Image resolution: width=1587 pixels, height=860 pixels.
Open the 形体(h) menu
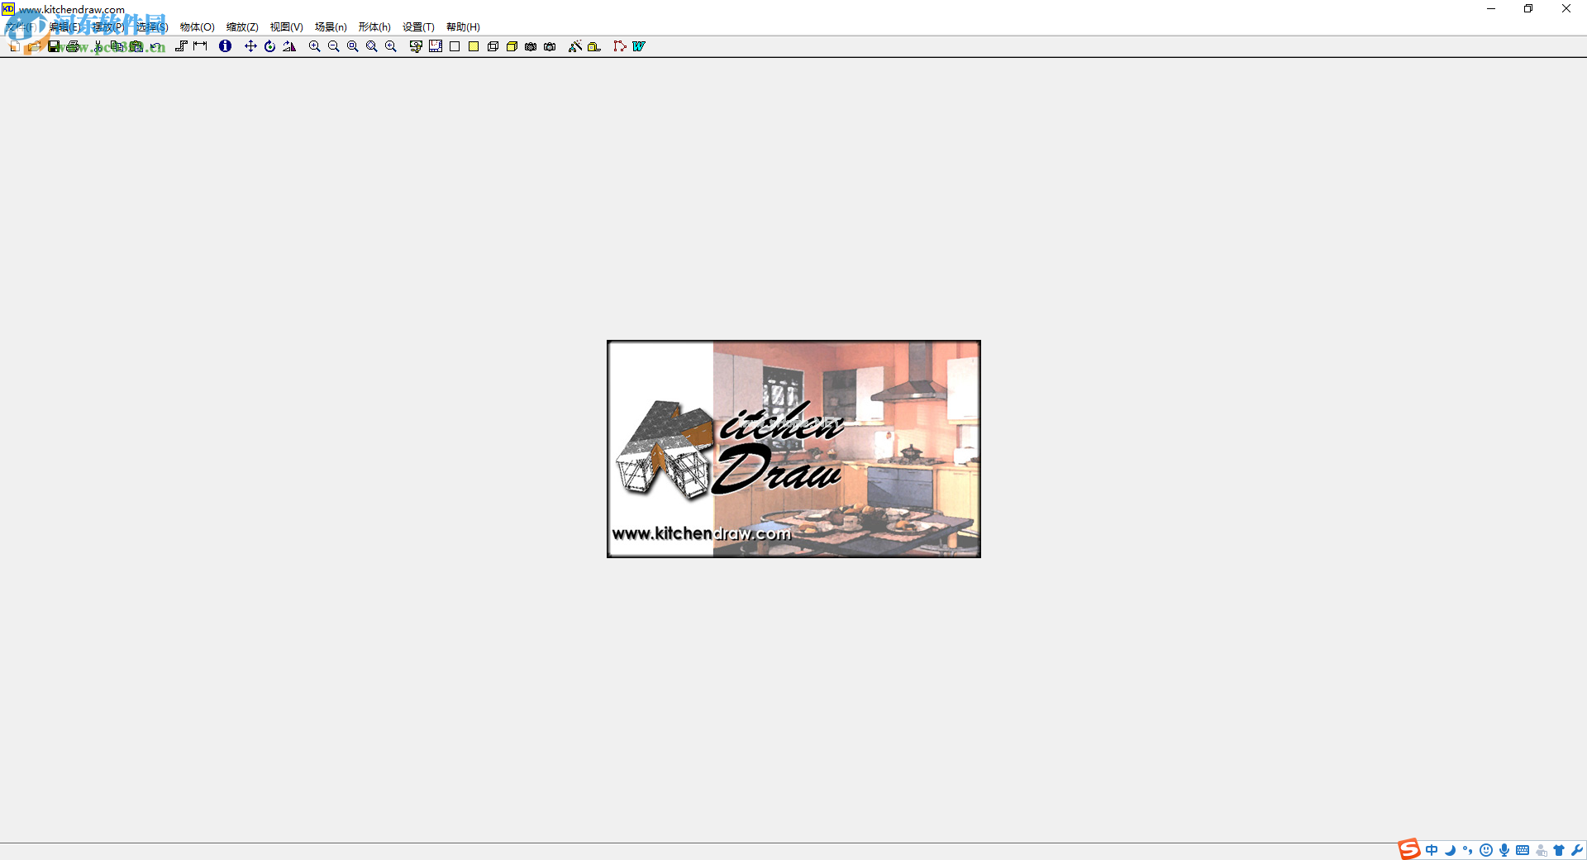374,27
